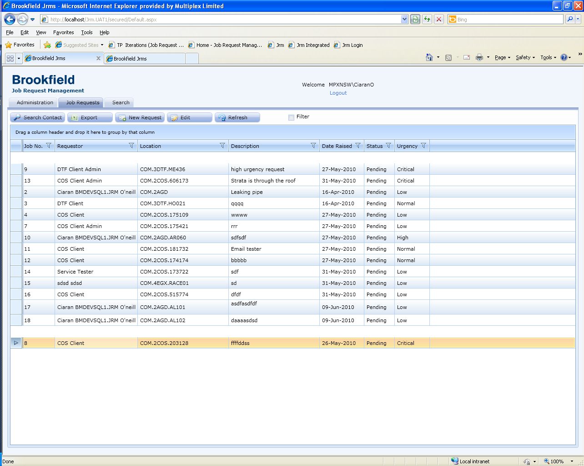Click the Export button

[x=90, y=117]
